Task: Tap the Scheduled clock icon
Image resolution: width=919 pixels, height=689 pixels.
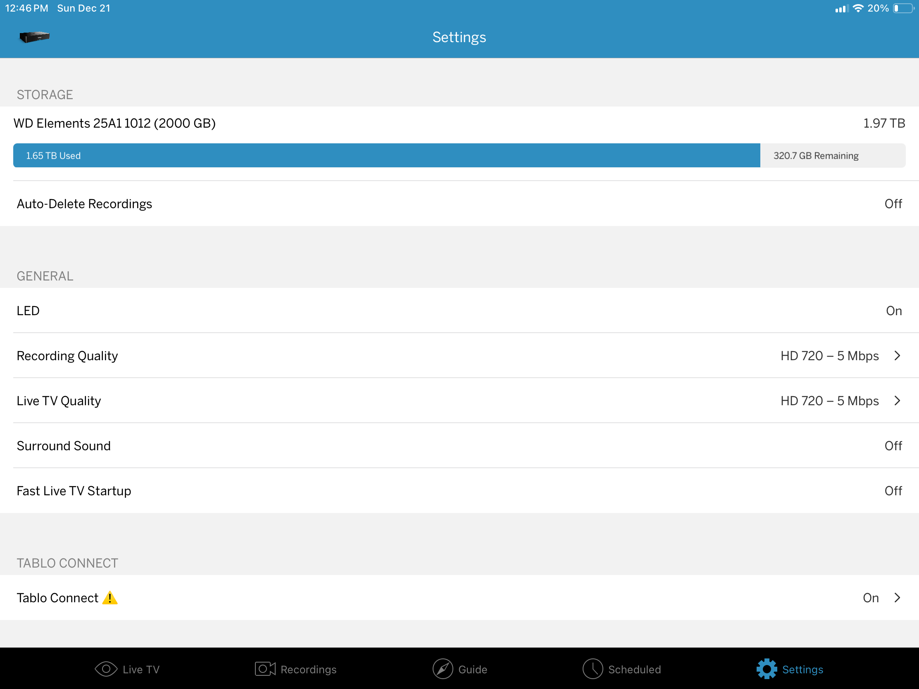Action: [x=593, y=669]
